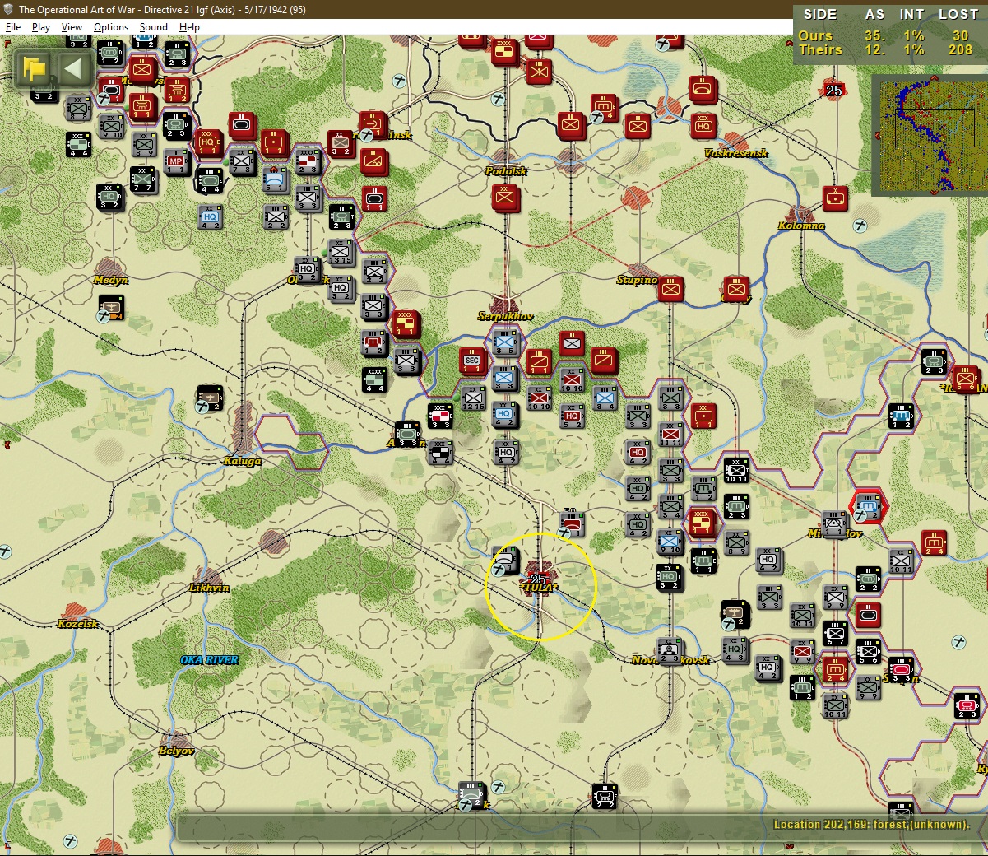Click the Kolomna town label

click(x=801, y=226)
